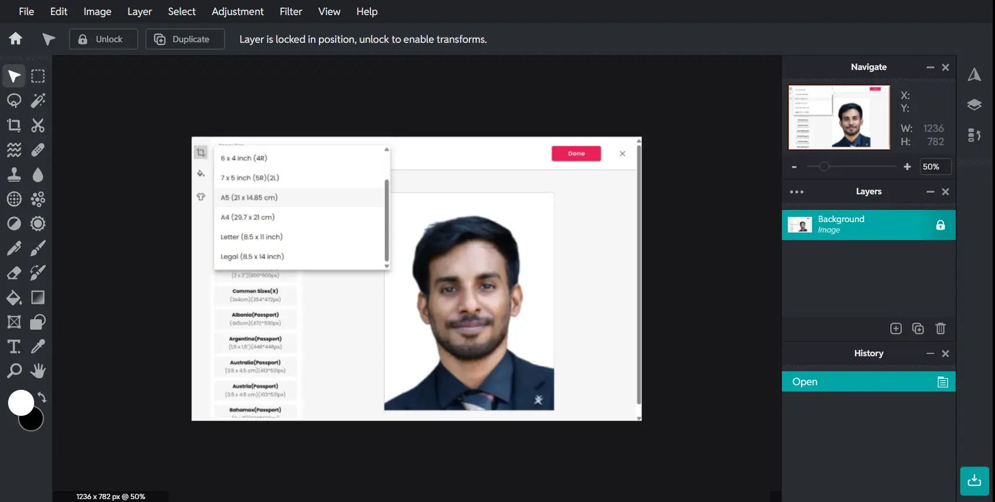Select the Arrange arrow tool
The image size is (995, 502).
pyautogui.click(x=14, y=76)
